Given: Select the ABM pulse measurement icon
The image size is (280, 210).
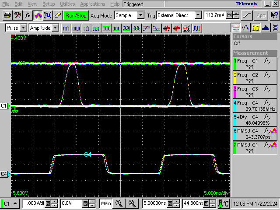Looking at the screenshot, I should [x=186, y=28].
